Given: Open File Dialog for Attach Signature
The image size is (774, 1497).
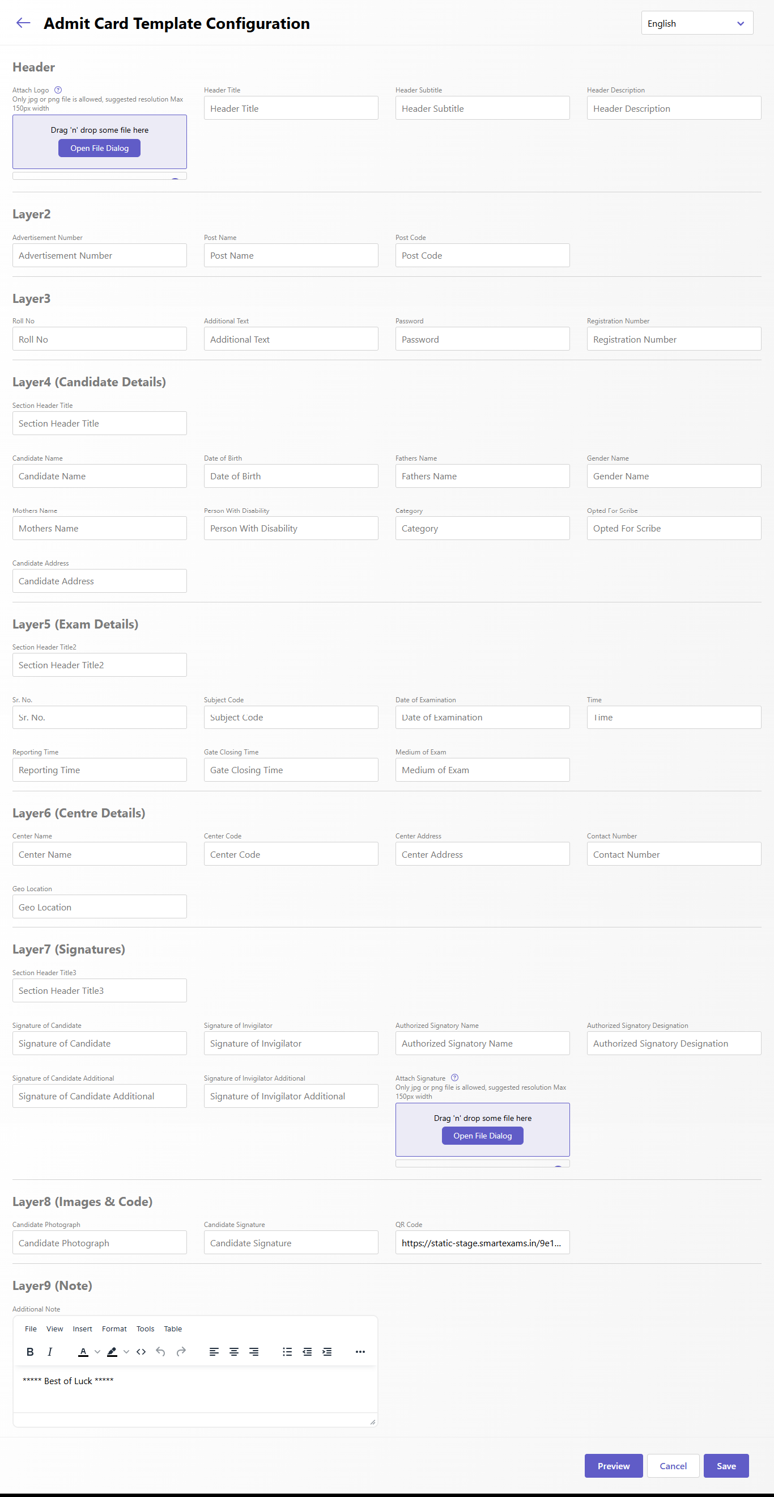Looking at the screenshot, I should [x=483, y=1136].
